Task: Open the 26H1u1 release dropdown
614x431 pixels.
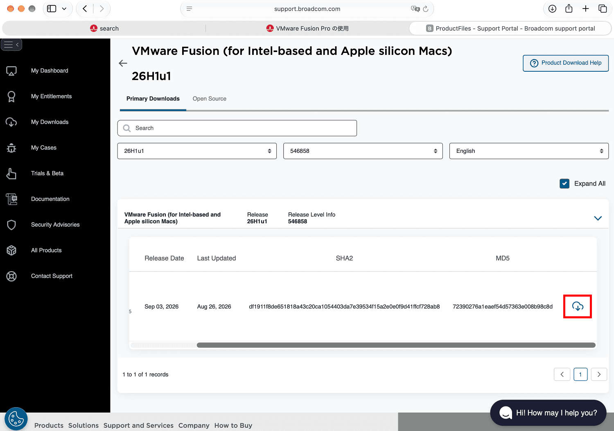Action: 197,151
